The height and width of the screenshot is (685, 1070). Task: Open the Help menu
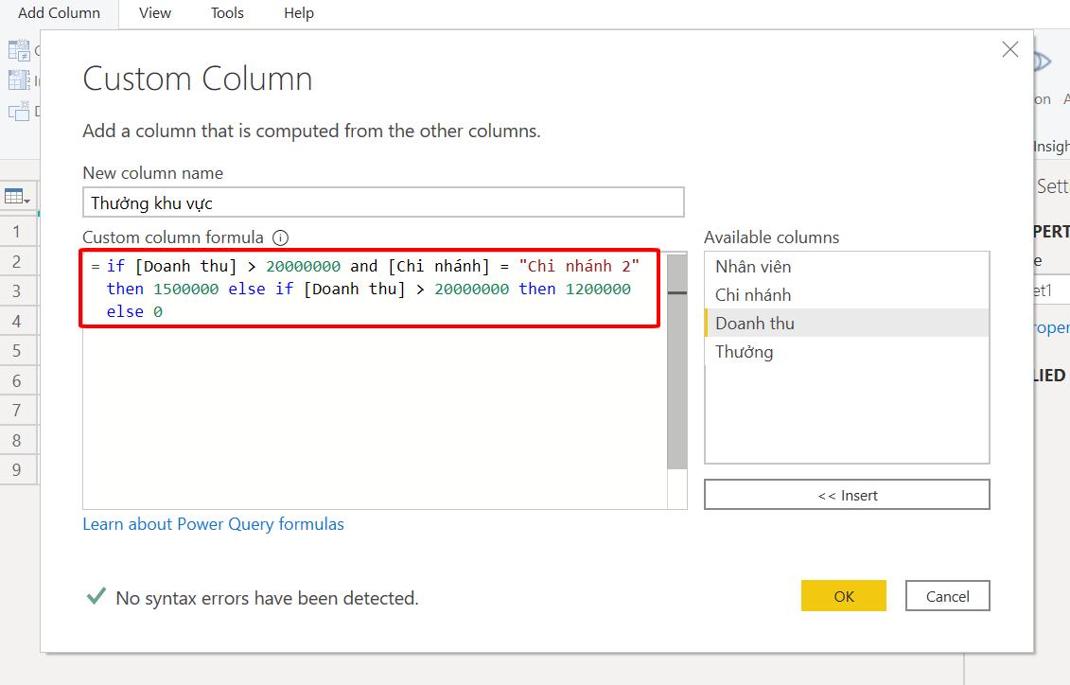coord(298,13)
